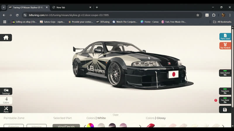This screenshot has width=234, height=131.
Task: Switch to the Tuning Of Nissan Skyline tab
Action: coord(27,8)
